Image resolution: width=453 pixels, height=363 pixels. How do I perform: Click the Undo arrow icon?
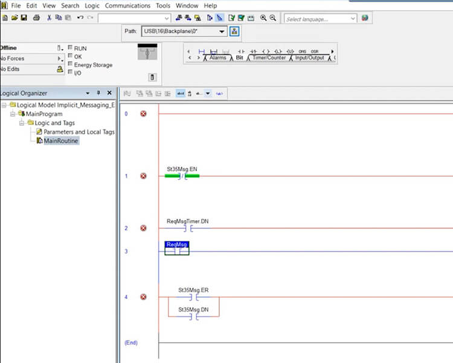click(80, 18)
